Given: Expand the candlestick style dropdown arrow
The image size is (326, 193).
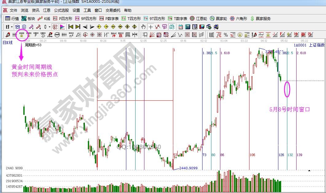Looking at the screenshot, I should [49, 27].
